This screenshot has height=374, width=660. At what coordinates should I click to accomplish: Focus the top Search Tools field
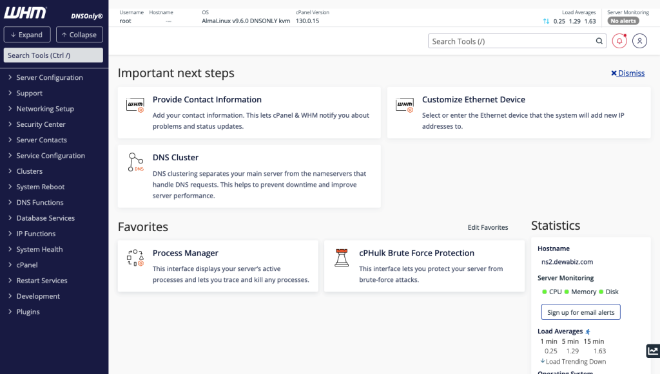point(511,41)
